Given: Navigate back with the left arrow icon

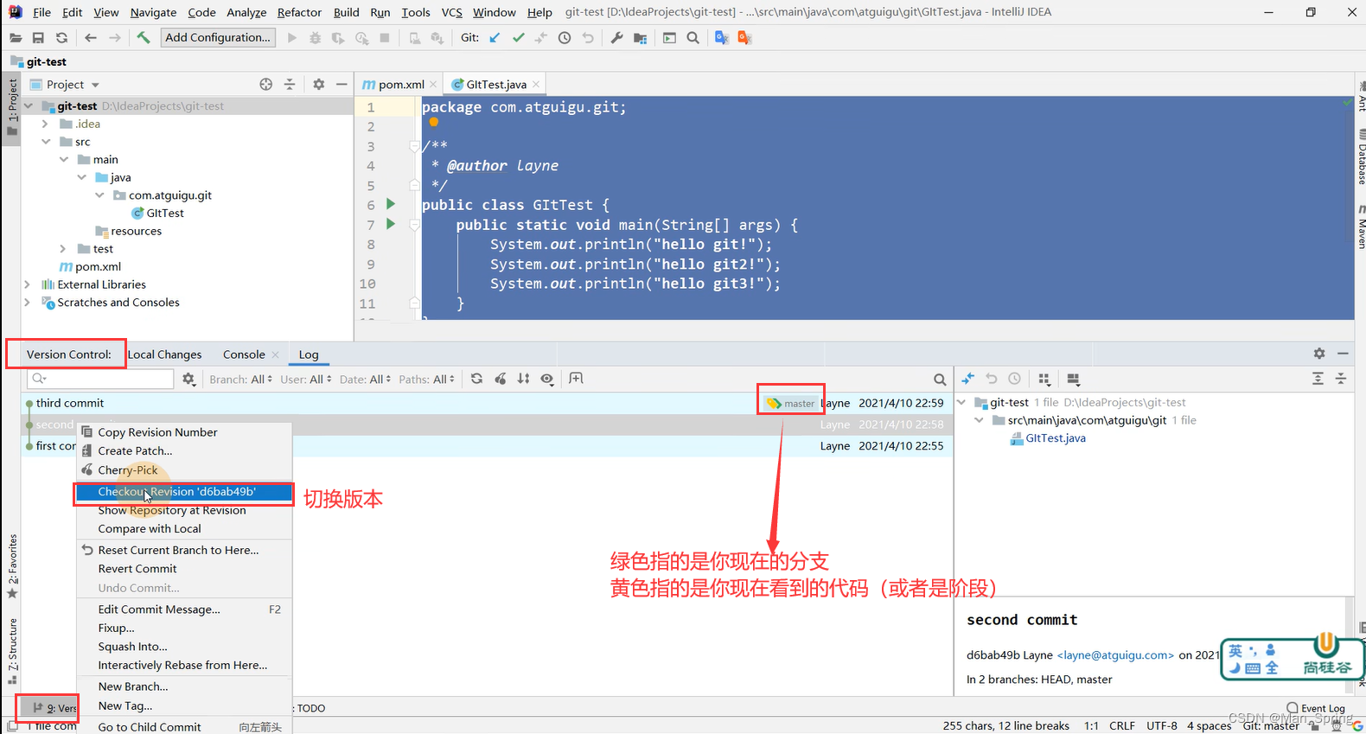Looking at the screenshot, I should [x=91, y=38].
